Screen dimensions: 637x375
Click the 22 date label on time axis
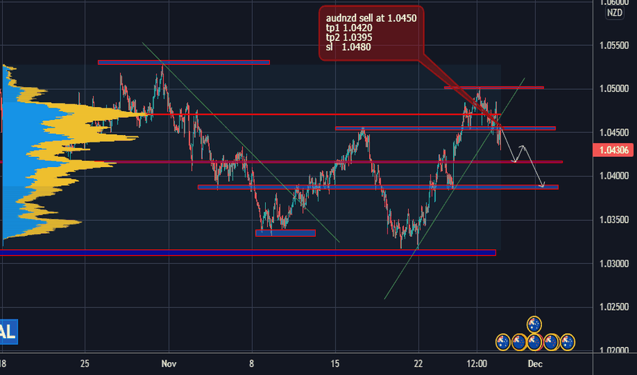tap(418, 363)
